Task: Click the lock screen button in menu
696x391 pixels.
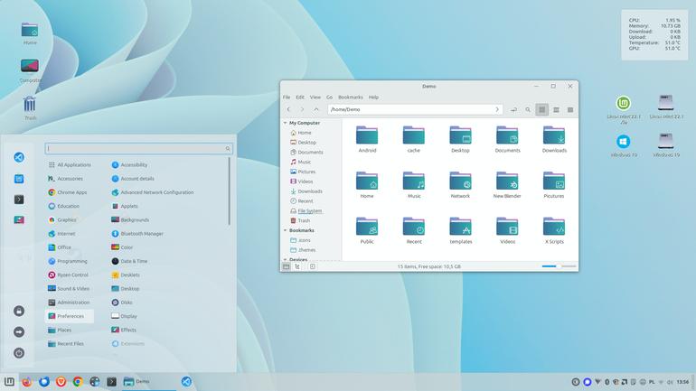Action: click(x=19, y=311)
